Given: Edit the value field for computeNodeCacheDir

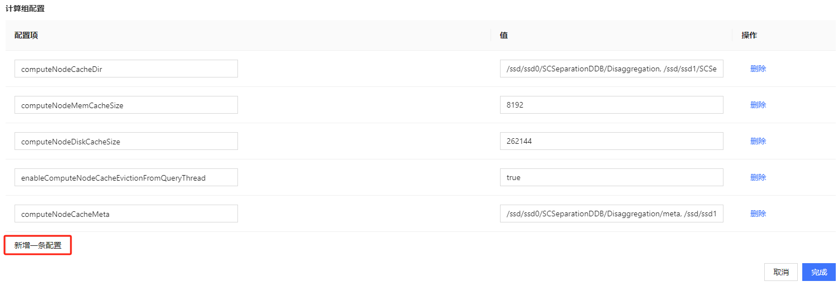Looking at the screenshot, I should pos(611,69).
